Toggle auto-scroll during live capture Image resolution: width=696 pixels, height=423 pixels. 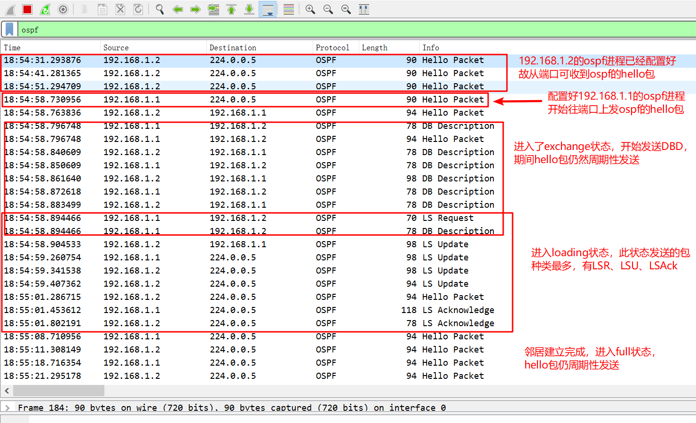point(268,9)
